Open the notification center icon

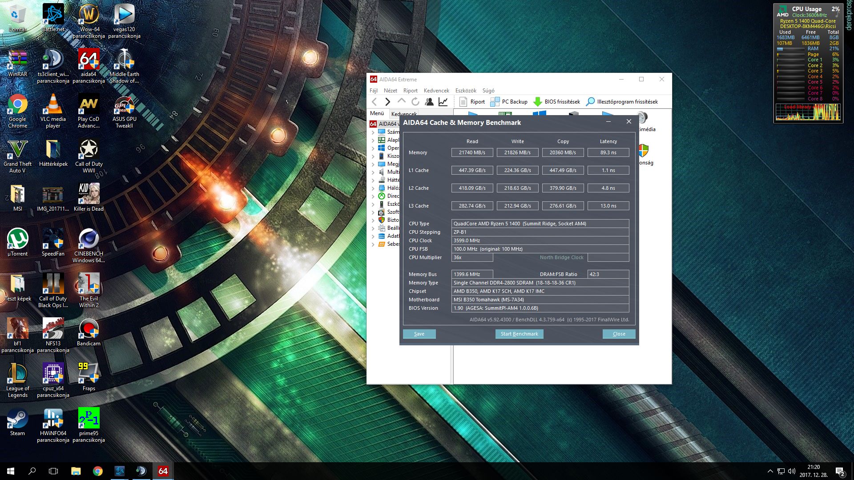pyautogui.click(x=840, y=471)
